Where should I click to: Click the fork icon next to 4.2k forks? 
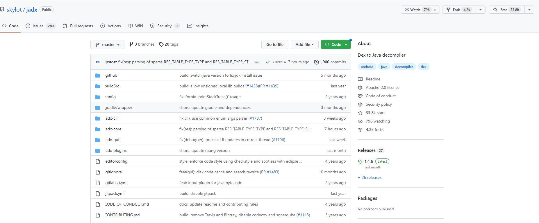click(360, 130)
